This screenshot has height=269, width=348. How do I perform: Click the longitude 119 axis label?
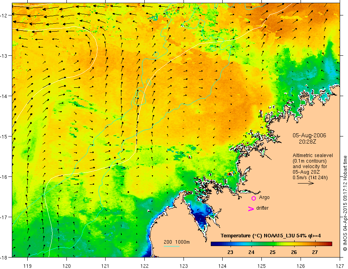(28, 266)
